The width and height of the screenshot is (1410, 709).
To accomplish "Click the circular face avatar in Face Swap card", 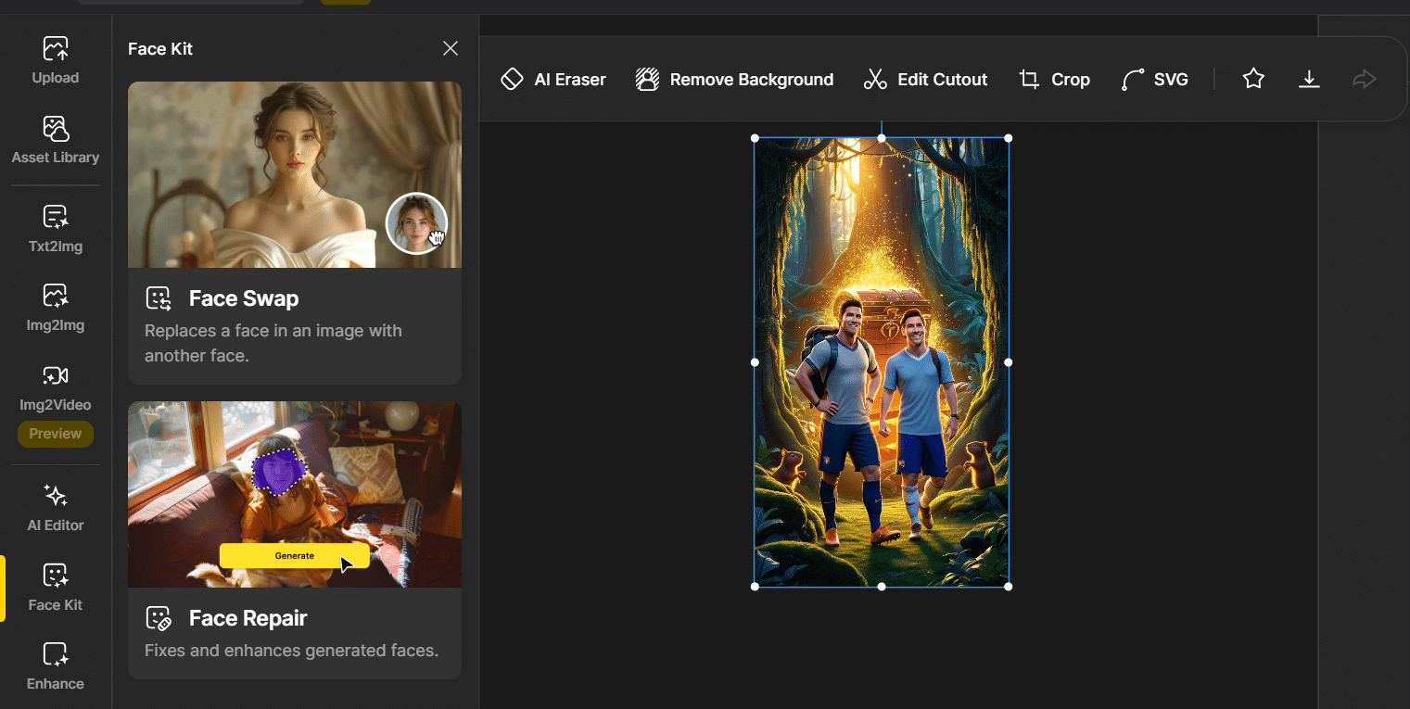I will (416, 223).
